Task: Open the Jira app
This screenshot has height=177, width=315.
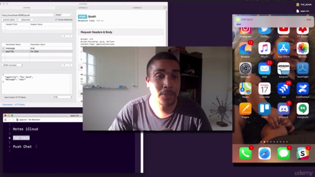Action: (x=283, y=88)
